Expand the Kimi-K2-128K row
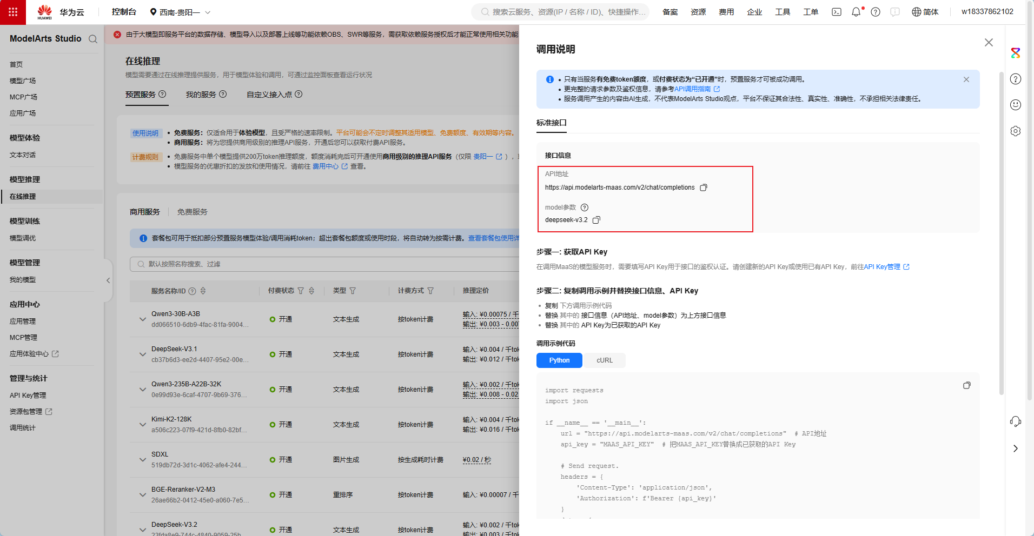Viewport: 1034px width, 536px height. [143, 425]
